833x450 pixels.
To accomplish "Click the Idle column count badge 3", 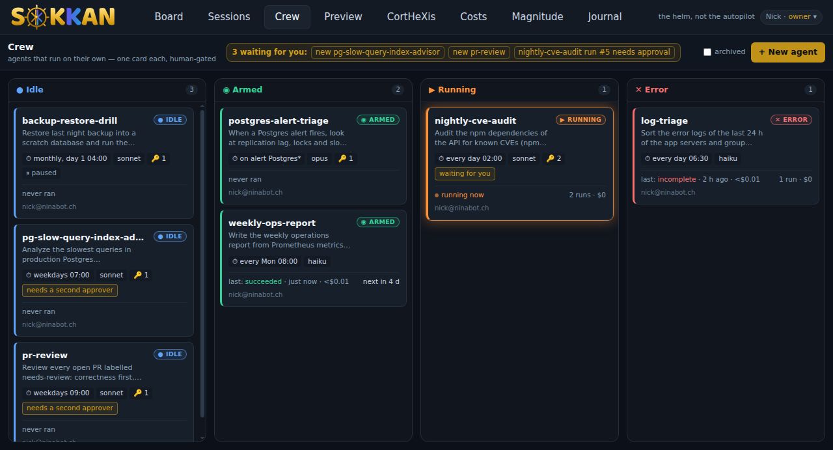I will tap(191, 90).
